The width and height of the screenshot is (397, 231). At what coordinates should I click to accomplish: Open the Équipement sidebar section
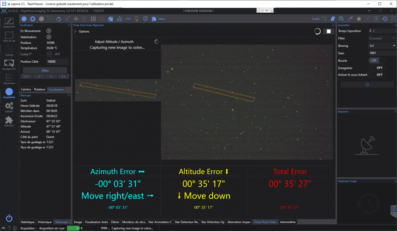(x=9, y=23)
